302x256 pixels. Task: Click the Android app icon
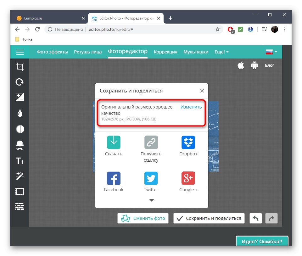254,65
